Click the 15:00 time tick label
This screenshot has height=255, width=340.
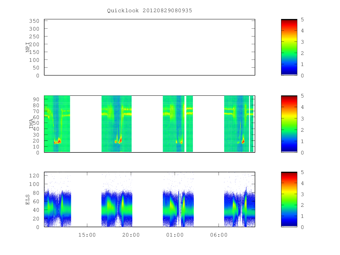(x=87, y=235)
